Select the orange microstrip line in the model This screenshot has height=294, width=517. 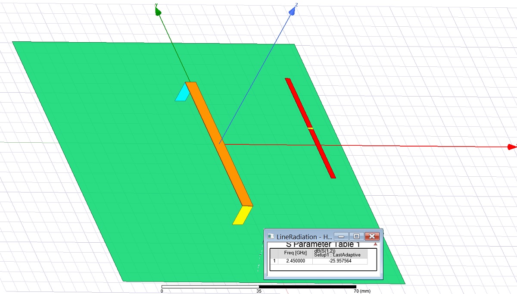(218, 144)
